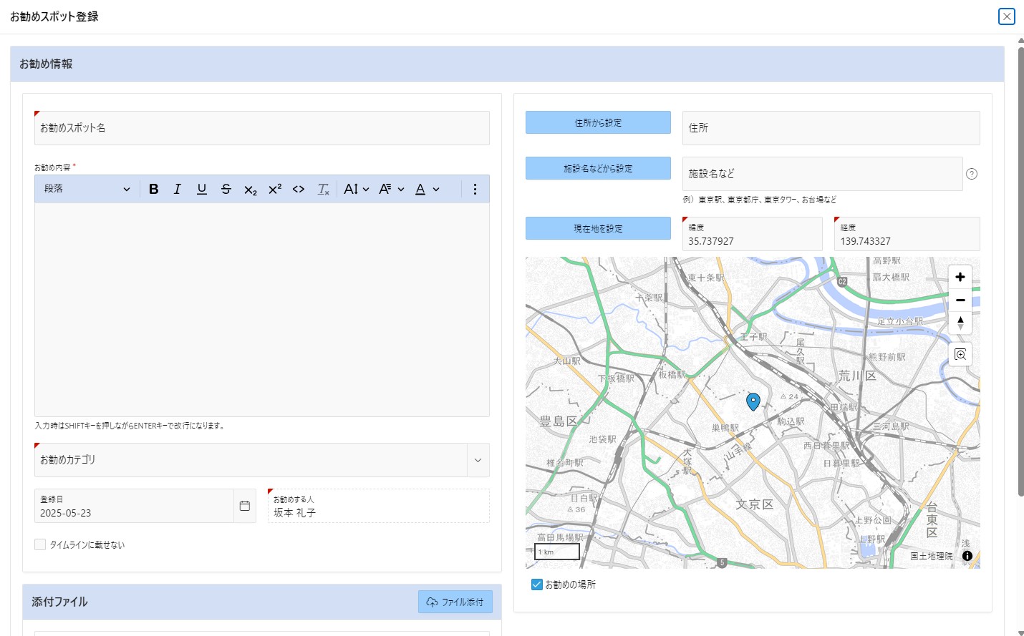Check タイムラインに載せない checkbox
Screen dimensions: 1024x636
point(40,544)
